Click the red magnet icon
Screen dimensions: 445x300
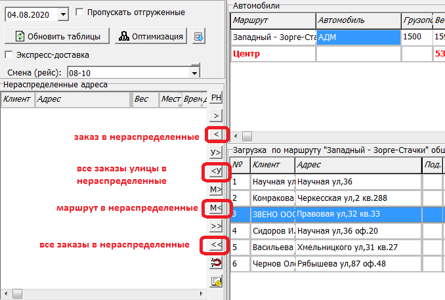(x=215, y=263)
